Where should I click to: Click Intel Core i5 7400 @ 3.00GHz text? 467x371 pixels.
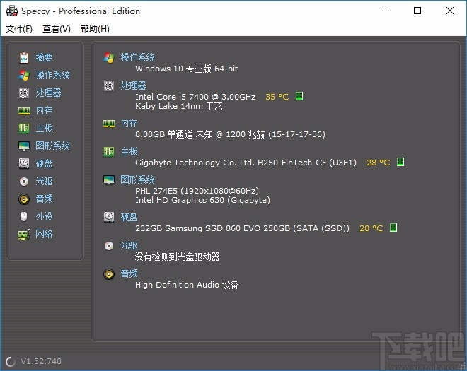pyautogui.click(x=195, y=97)
